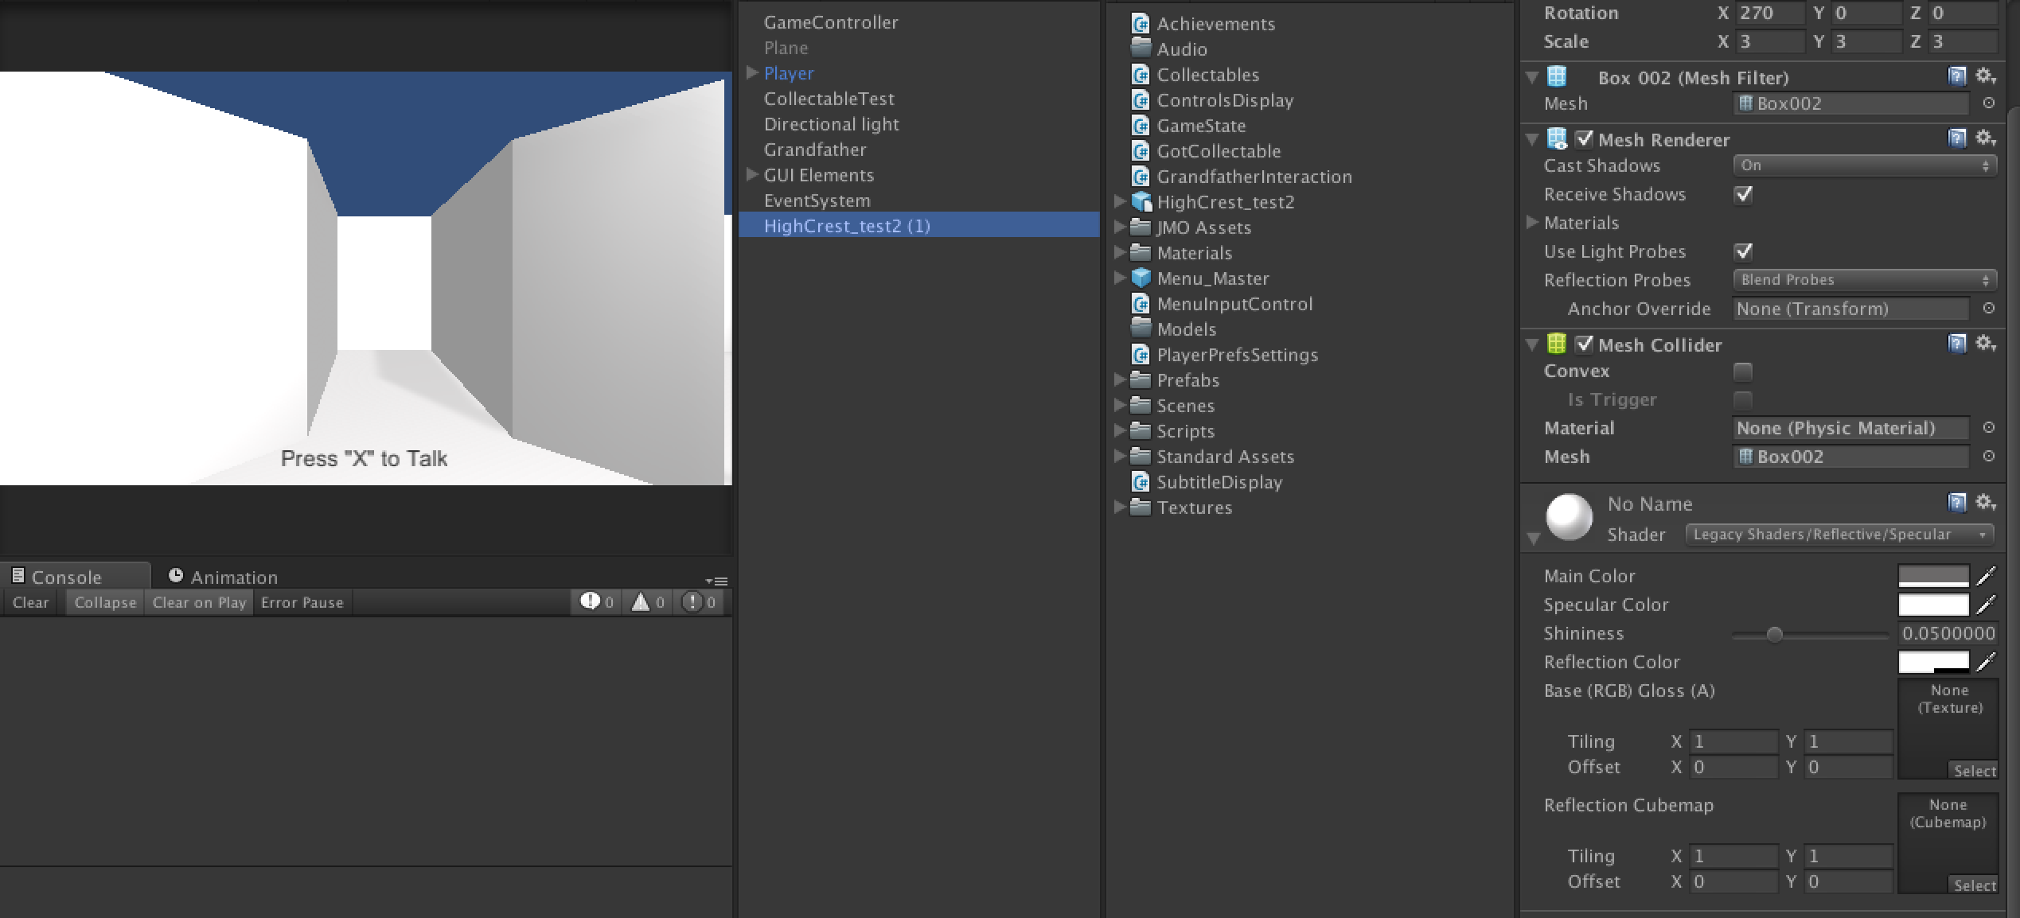2020x918 pixels.
Task: Disable the Receive Shadows checkbox
Action: coord(1743,195)
